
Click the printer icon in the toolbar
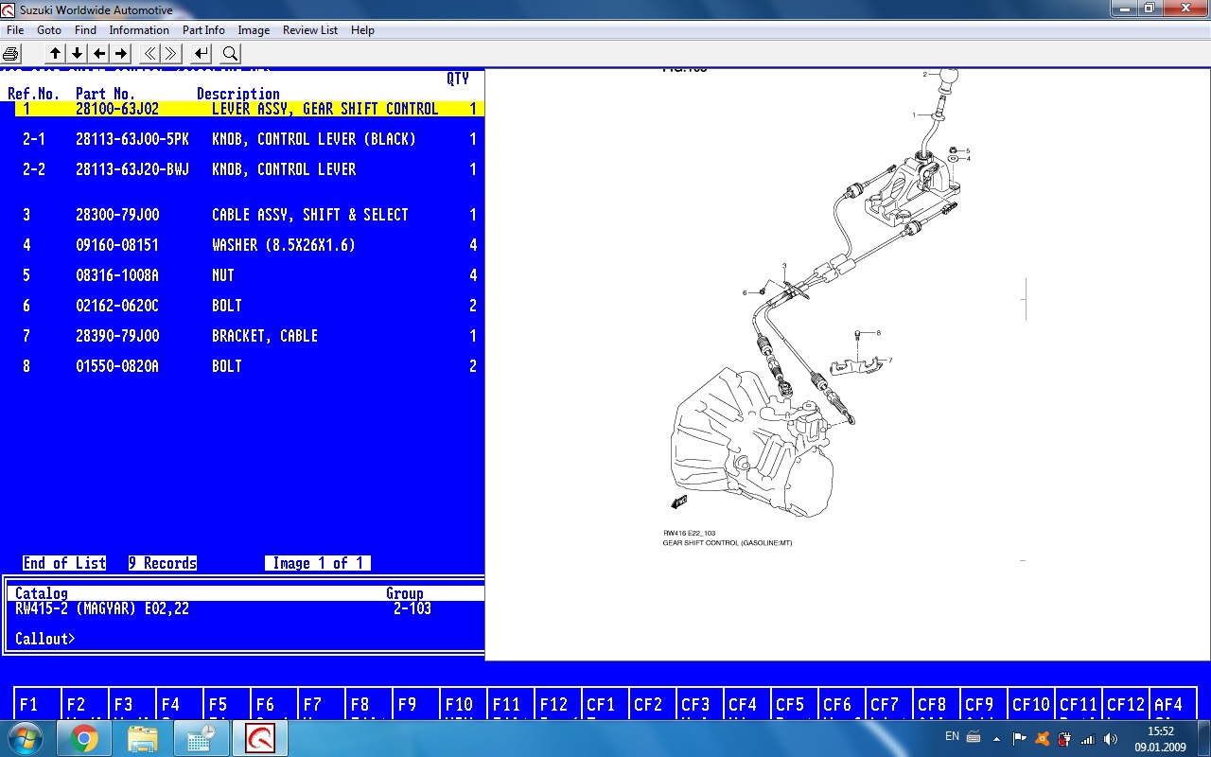11,54
